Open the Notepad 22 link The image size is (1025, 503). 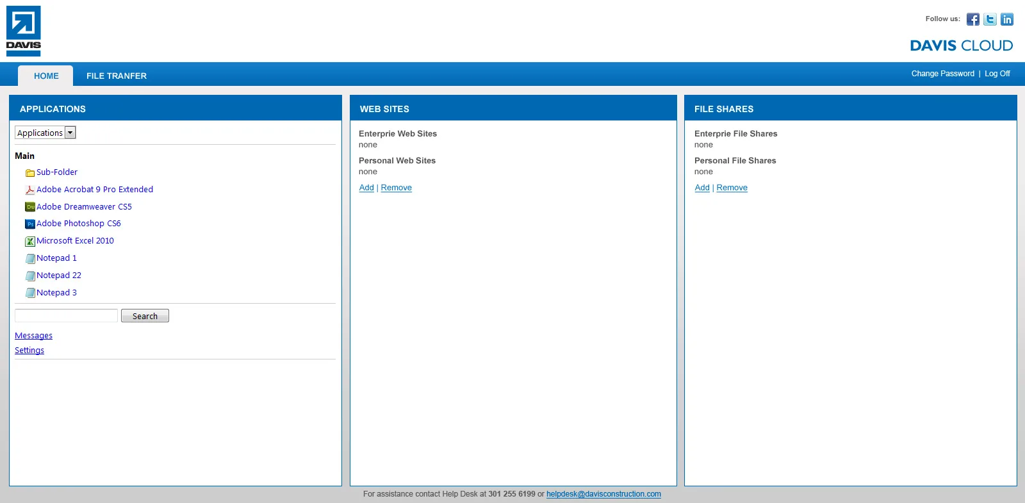[59, 276]
